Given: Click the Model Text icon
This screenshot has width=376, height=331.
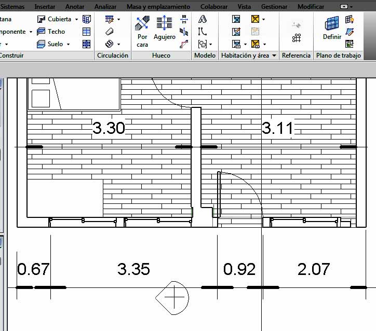Looking at the screenshot, I should (203, 19).
